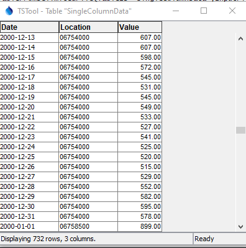The width and height of the screenshot is (246, 248).
Task: Select date cell 2000-12-28
Action: click(x=29, y=186)
